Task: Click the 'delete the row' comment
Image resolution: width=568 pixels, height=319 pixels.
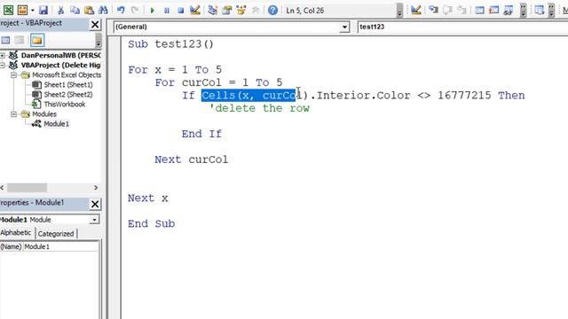Action: (x=259, y=108)
